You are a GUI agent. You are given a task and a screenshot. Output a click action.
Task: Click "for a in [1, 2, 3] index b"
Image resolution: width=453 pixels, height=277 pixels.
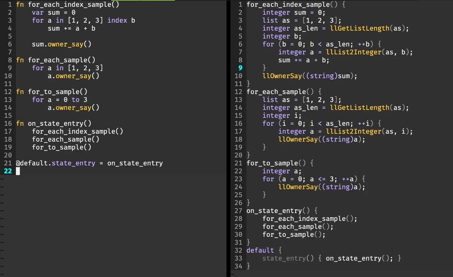[x=83, y=20]
